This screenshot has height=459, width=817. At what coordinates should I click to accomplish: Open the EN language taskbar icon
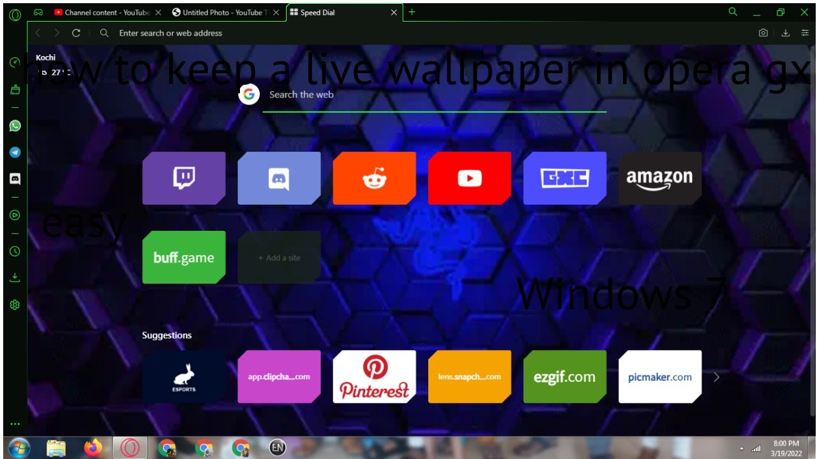coord(278,448)
